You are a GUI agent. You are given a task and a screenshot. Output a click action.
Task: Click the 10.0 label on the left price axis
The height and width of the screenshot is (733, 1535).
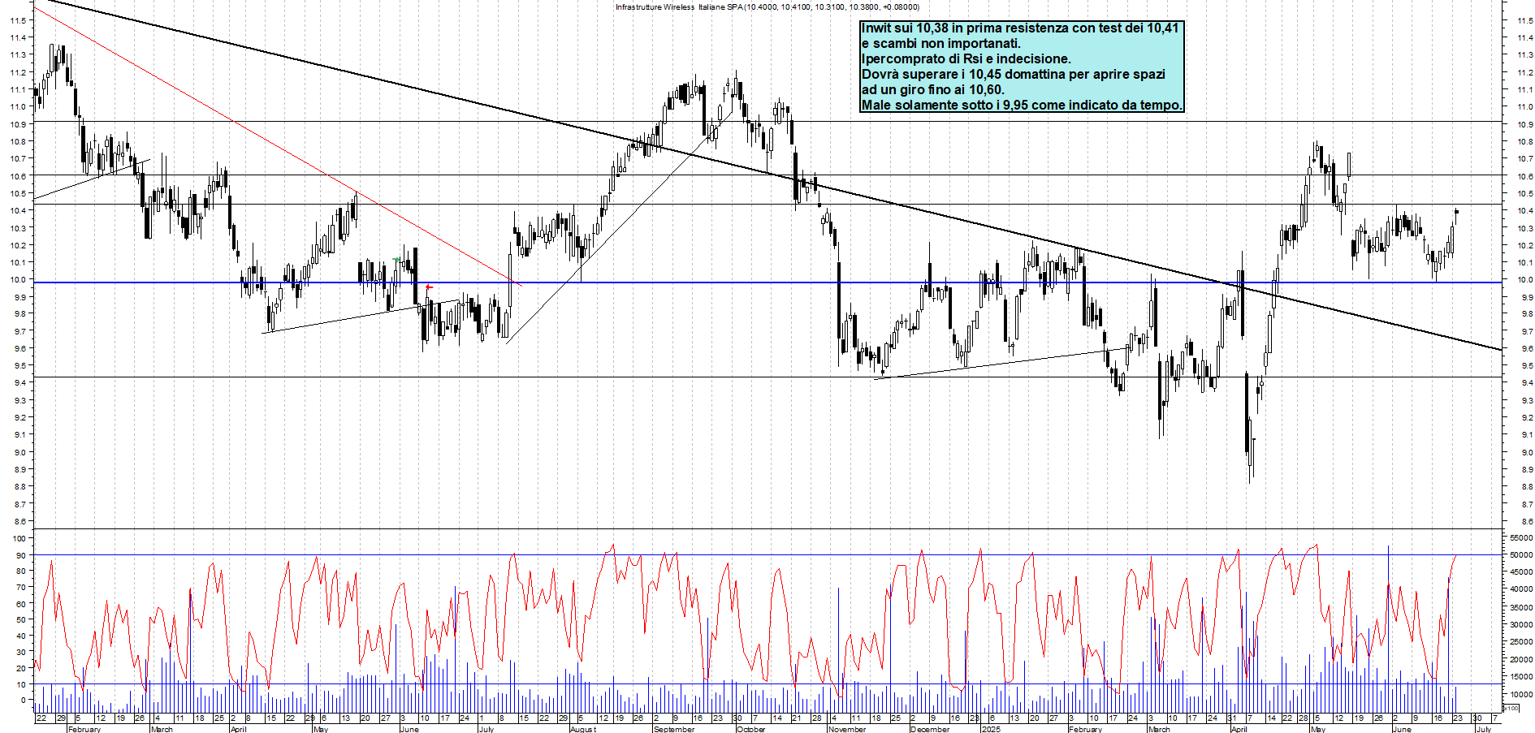(x=18, y=280)
